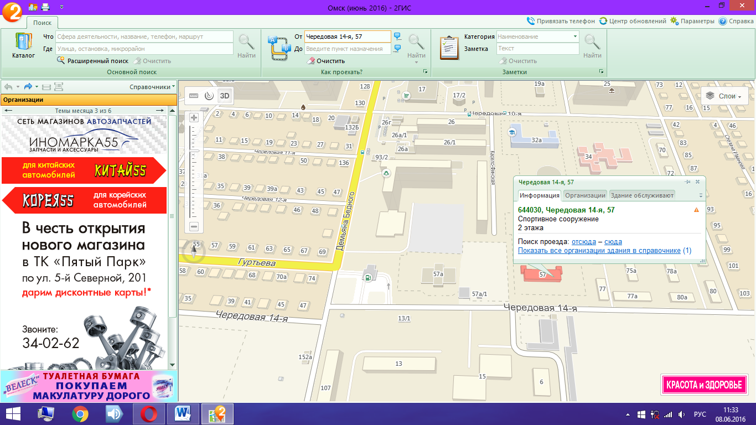This screenshot has height=425, width=756.
Task: Open the Каталог catalog icon
Action: [23, 46]
